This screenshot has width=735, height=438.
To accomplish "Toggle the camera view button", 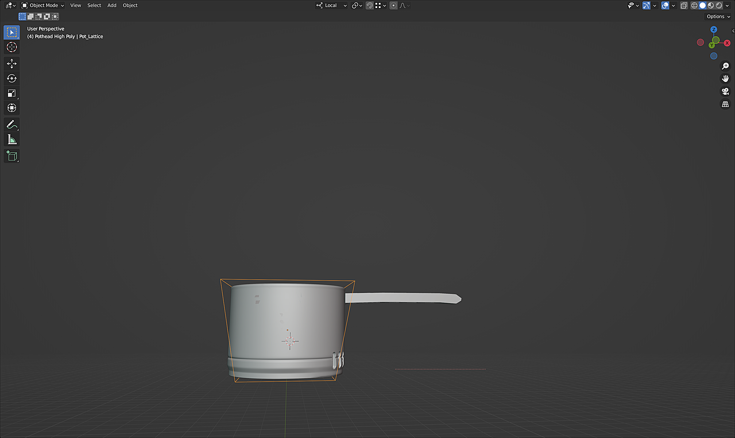I will tap(725, 91).
